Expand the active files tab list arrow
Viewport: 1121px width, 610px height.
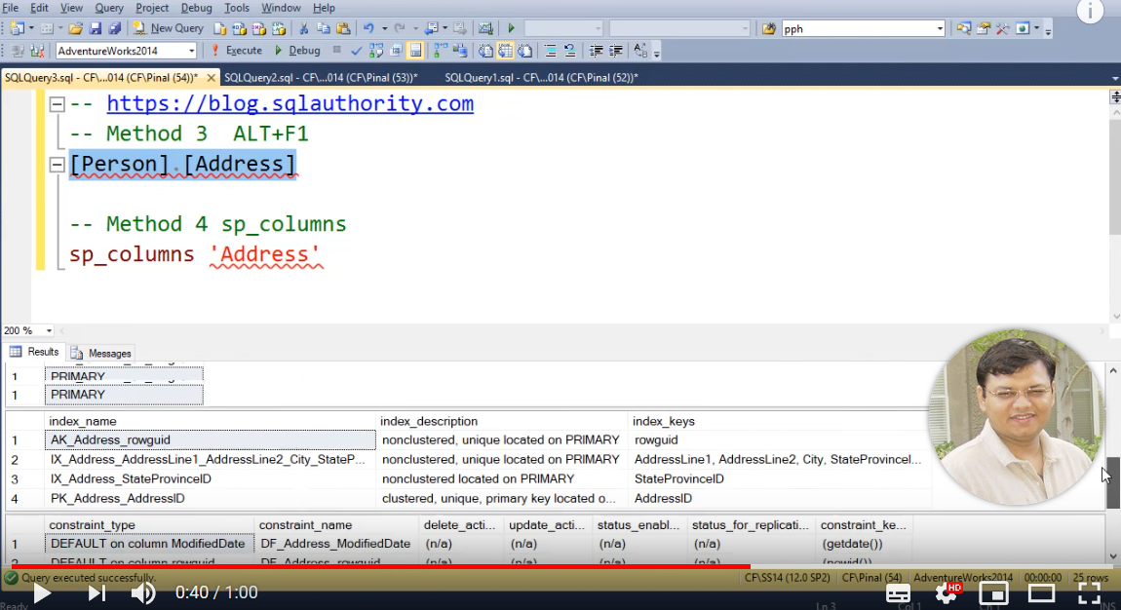click(x=1114, y=78)
